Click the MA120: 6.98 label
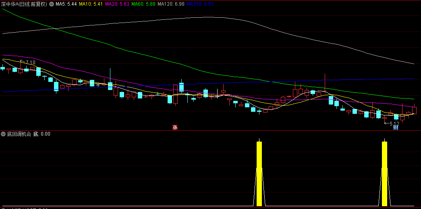This screenshot has height=209, width=421. pos(171,4)
